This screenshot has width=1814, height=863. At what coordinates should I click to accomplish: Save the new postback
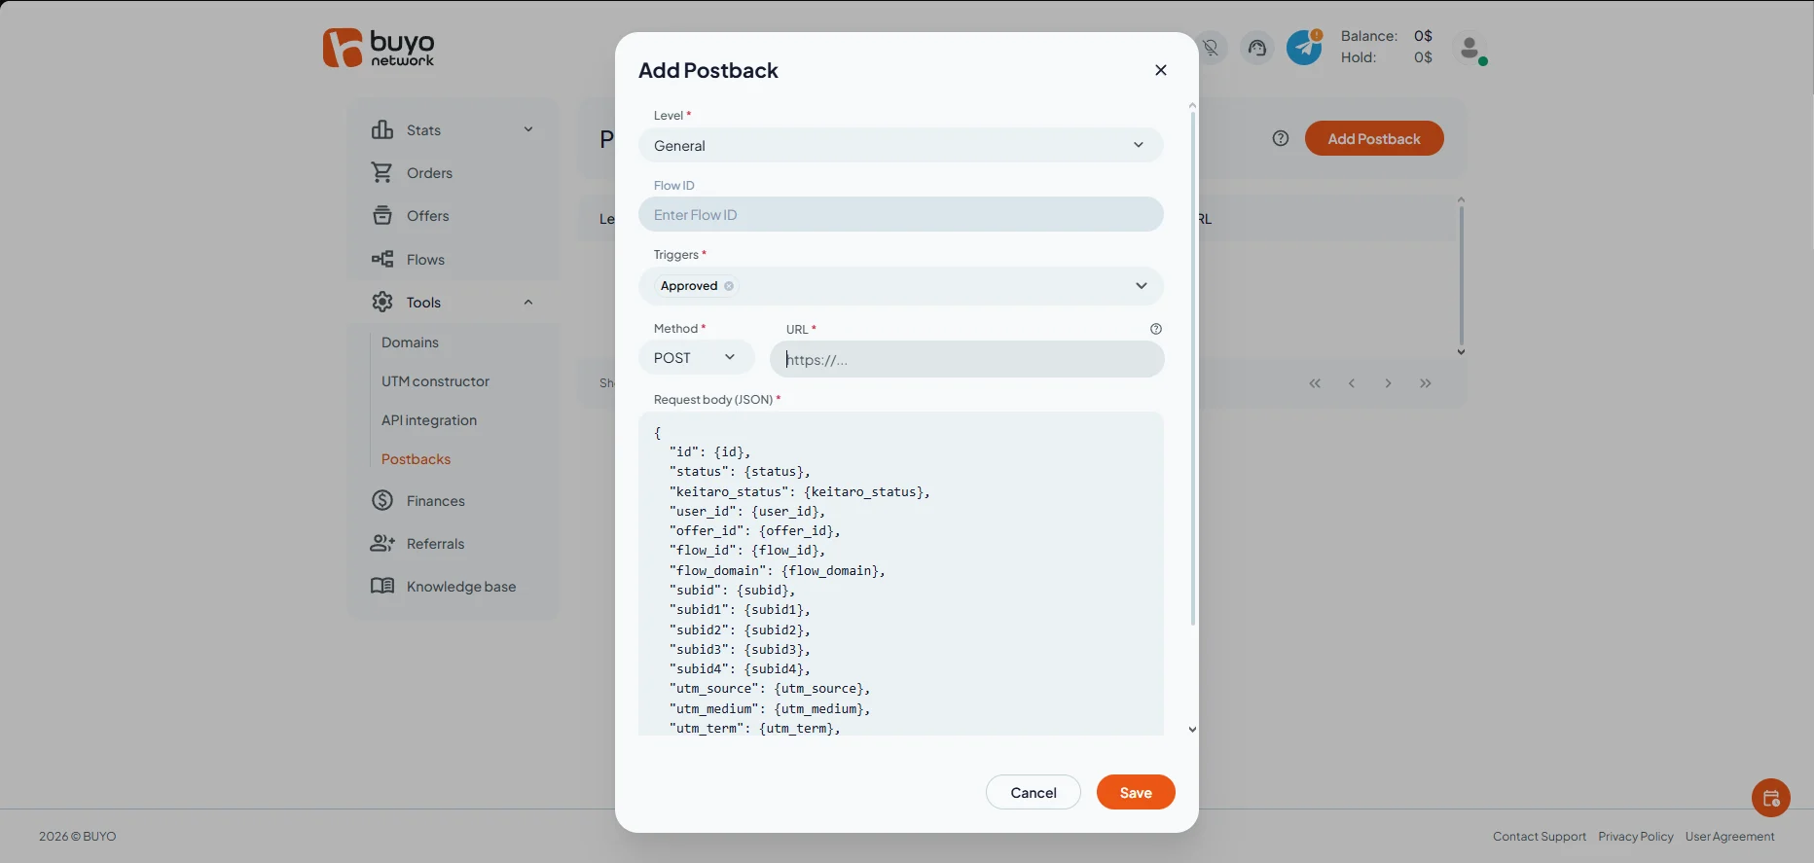point(1136,792)
